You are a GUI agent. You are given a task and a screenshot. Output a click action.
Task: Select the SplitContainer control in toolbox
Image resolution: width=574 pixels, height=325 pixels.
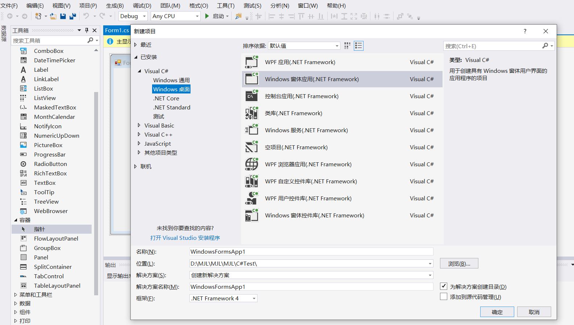pos(53,267)
